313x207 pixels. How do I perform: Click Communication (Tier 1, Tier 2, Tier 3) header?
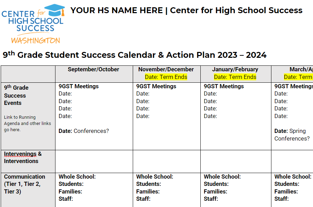click(25, 184)
